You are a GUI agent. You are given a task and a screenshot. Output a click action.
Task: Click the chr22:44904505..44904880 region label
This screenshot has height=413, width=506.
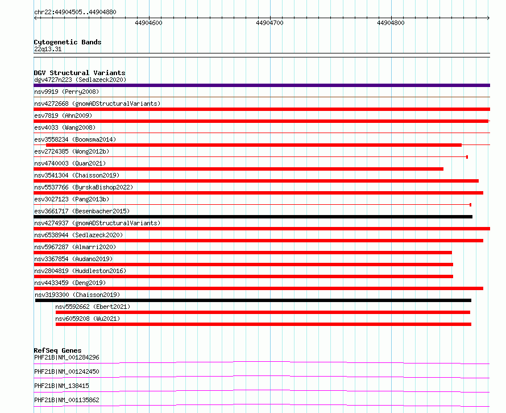point(75,13)
